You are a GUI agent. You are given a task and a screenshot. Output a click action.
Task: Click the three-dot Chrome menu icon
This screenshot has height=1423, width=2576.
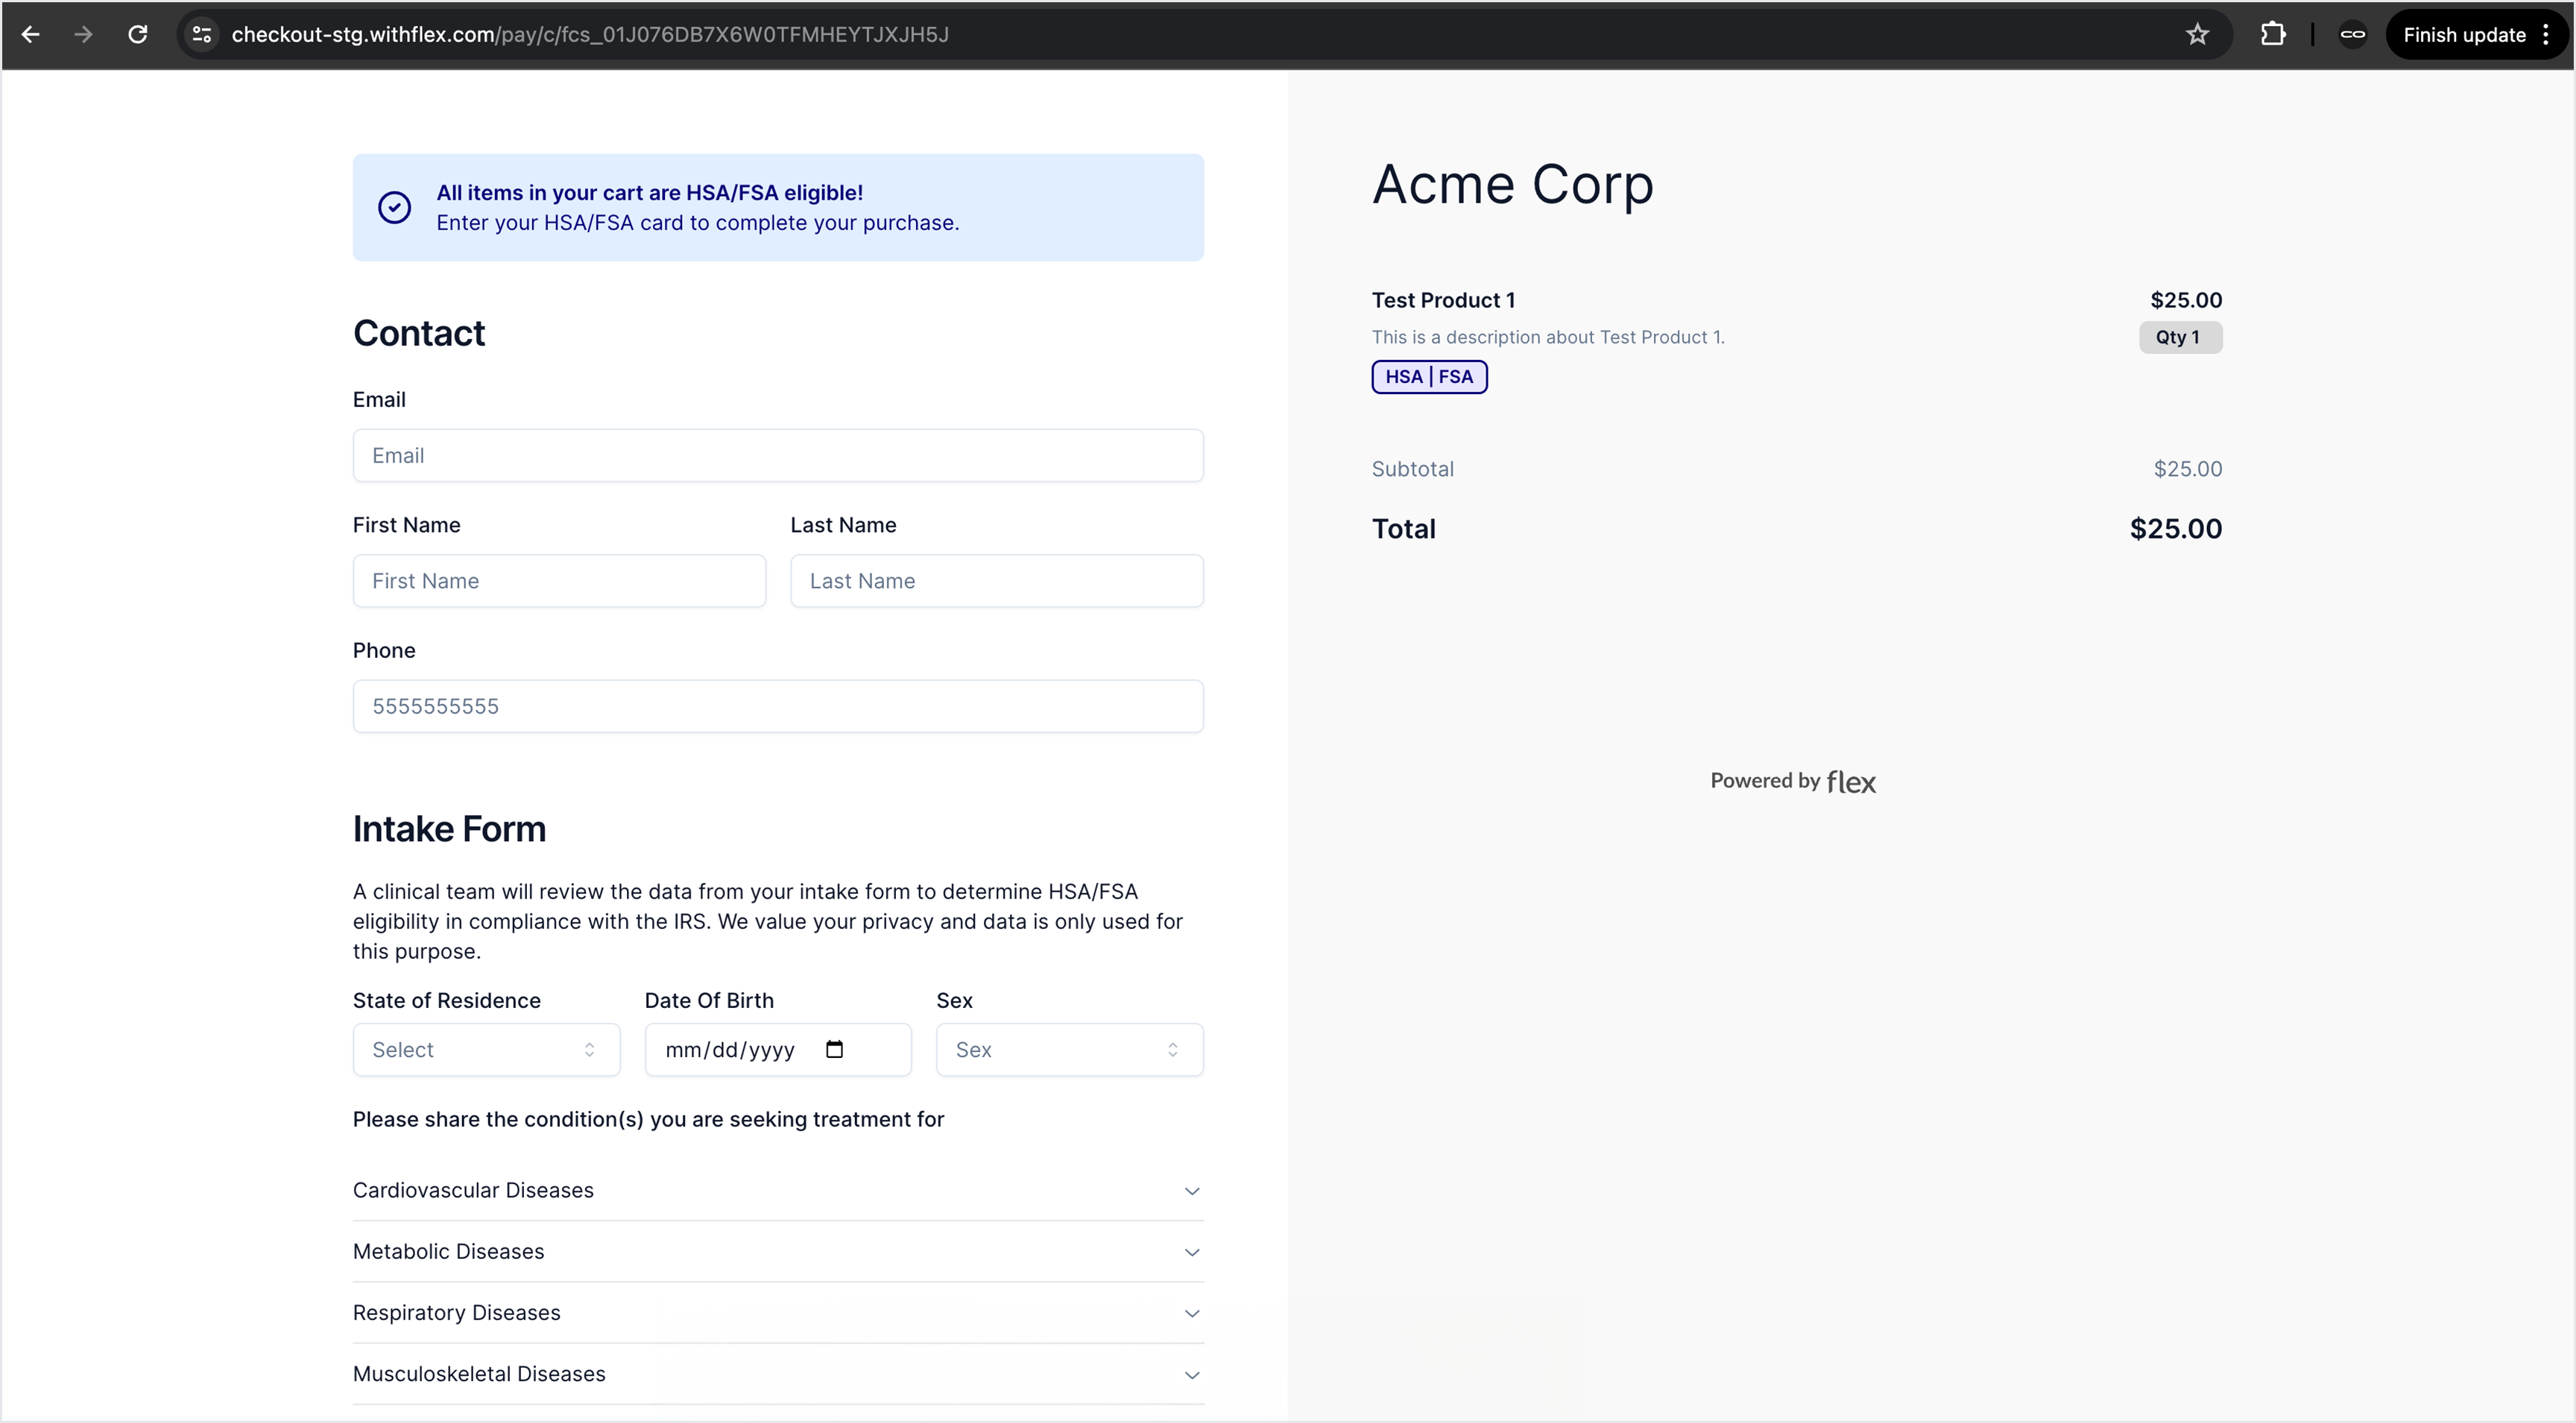pyautogui.click(x=2546, y=35)
